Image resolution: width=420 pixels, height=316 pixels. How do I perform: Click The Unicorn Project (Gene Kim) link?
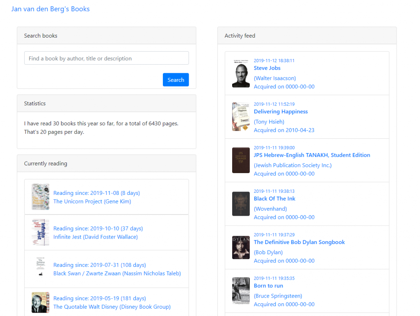(x=92, y=201)
